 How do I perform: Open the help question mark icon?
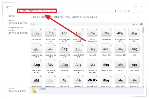[x=141, y=24]
